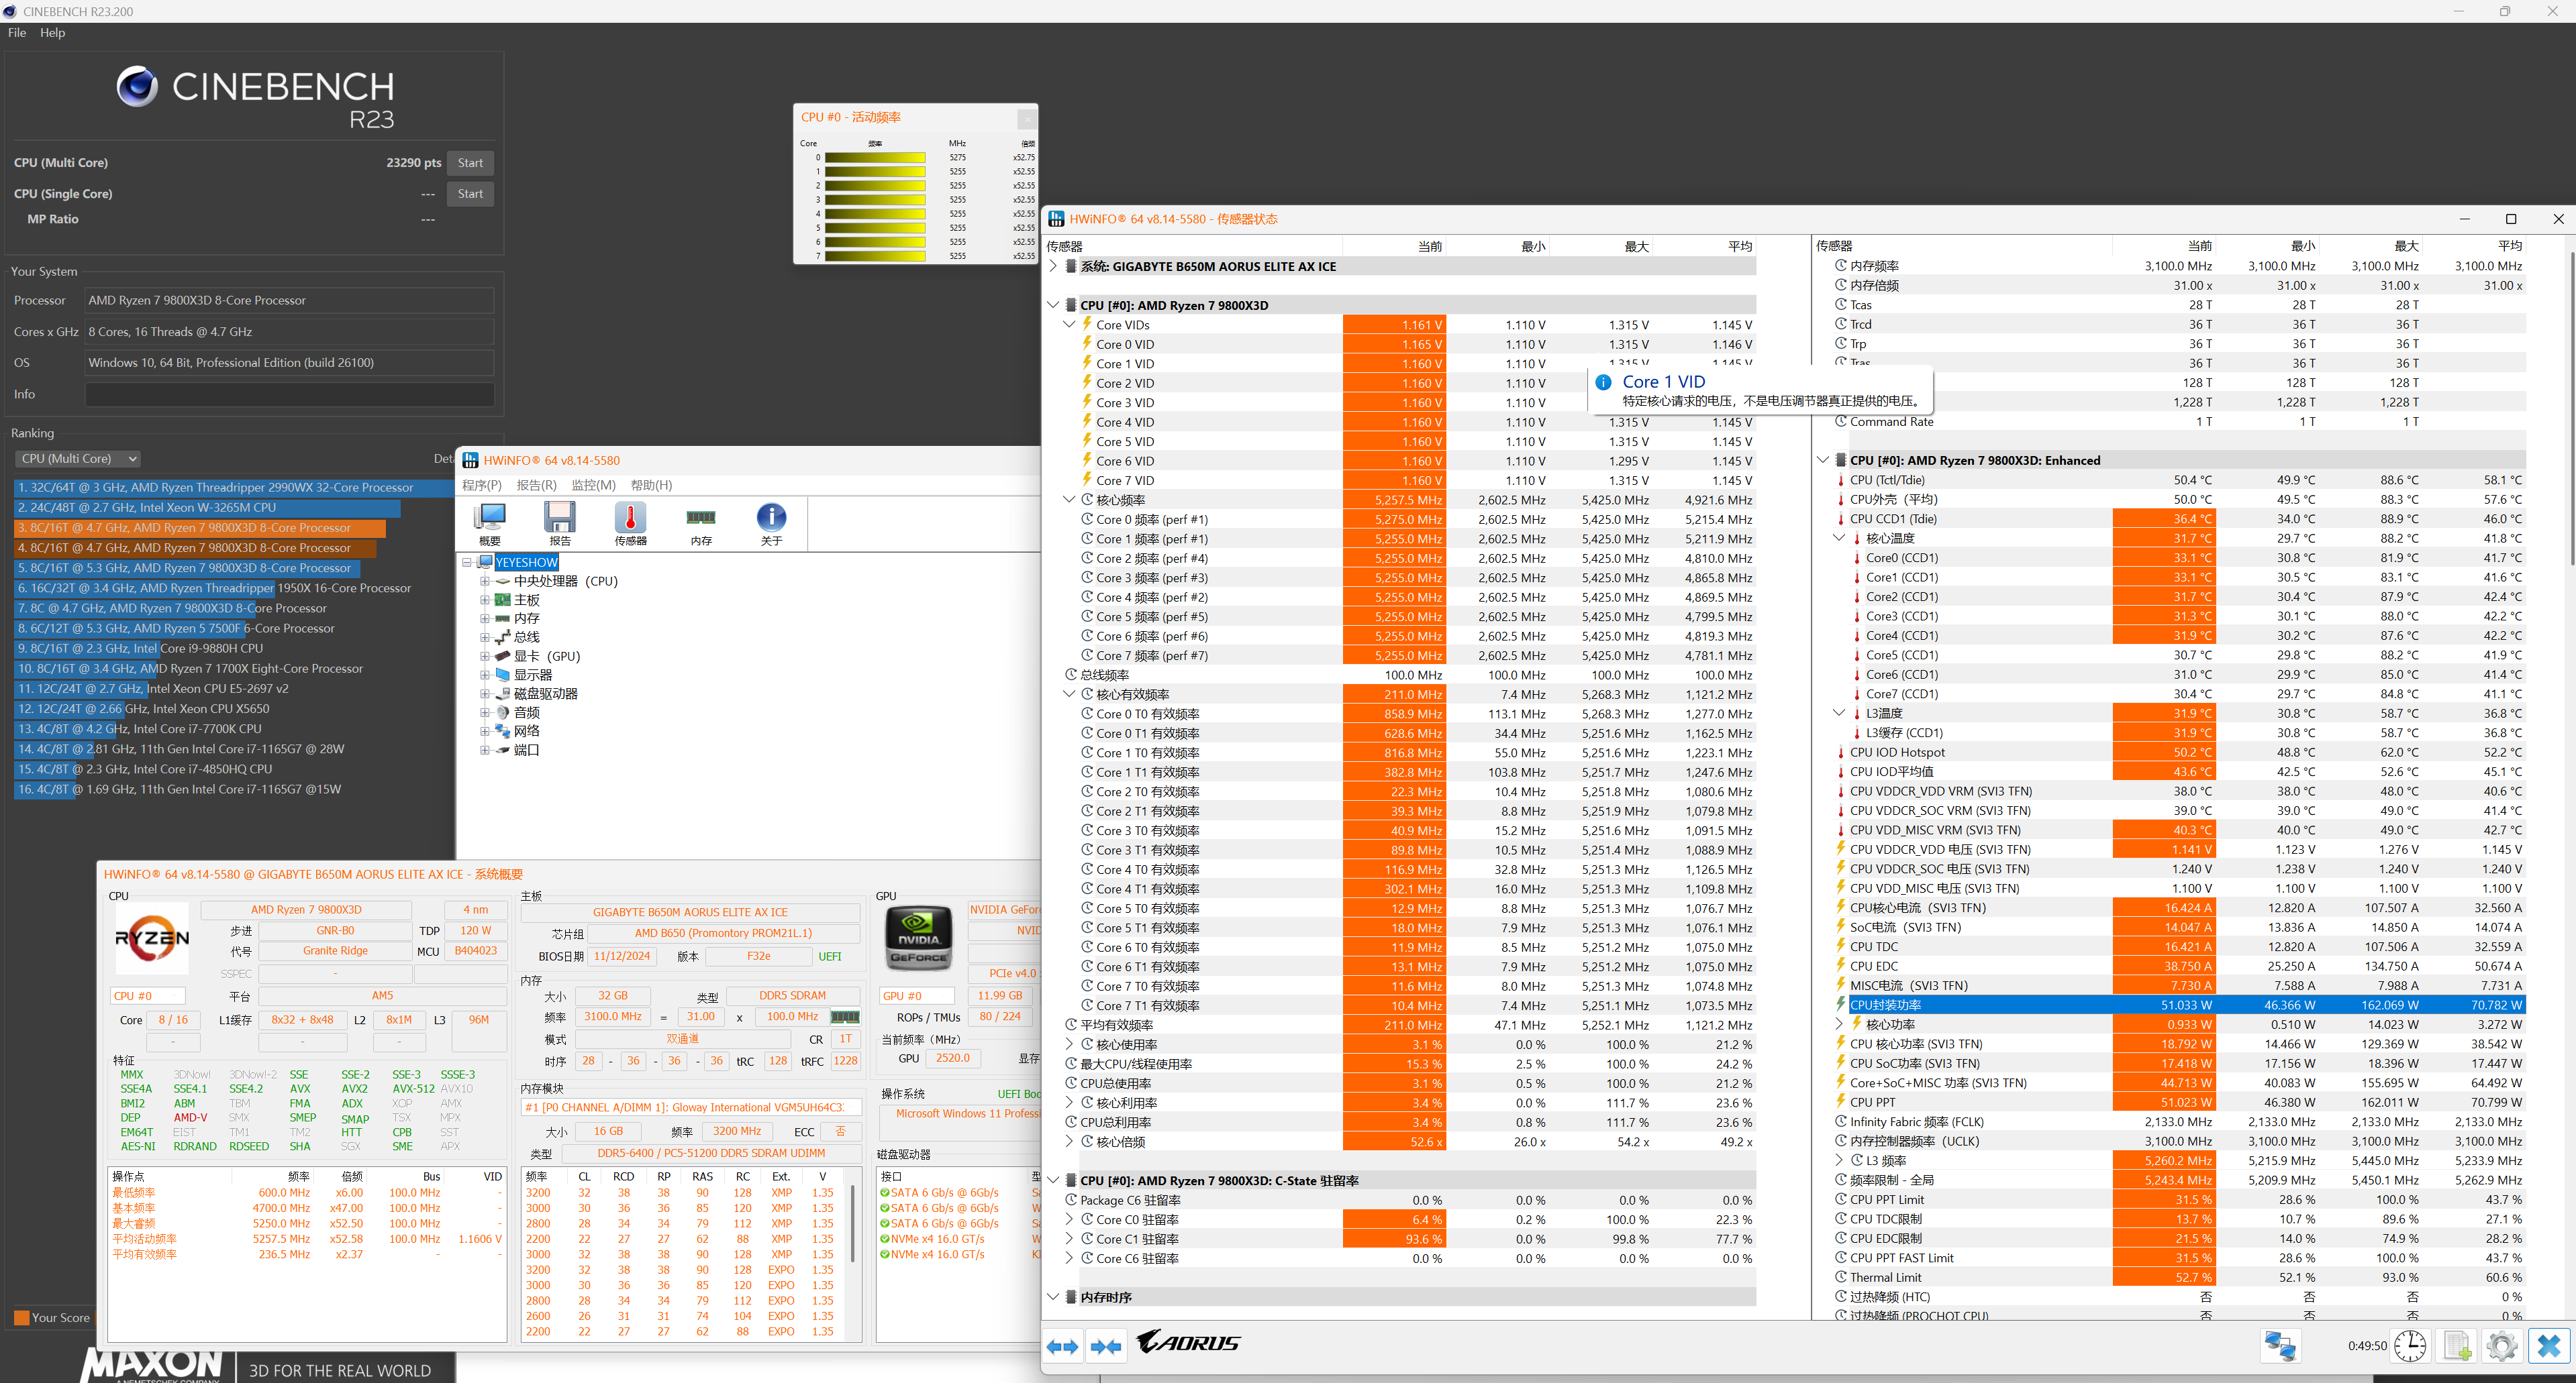
Task: Open the Cinebench File menu
Action: [17, 33]
